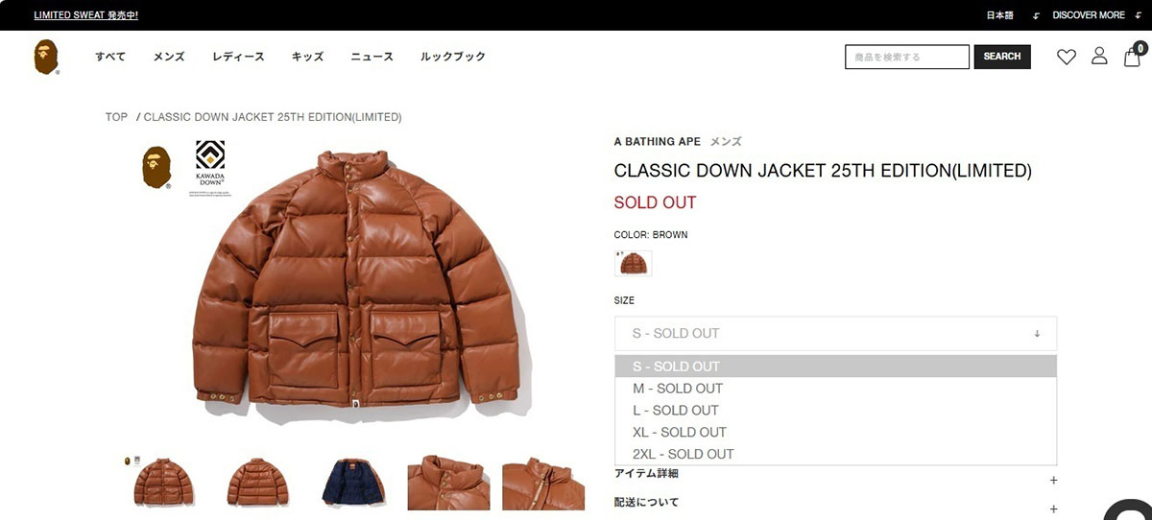This screenshot has height=520, width=1152.
Task: Open the DISCOVER MORE dropdown
Action: click(1088, 15)
